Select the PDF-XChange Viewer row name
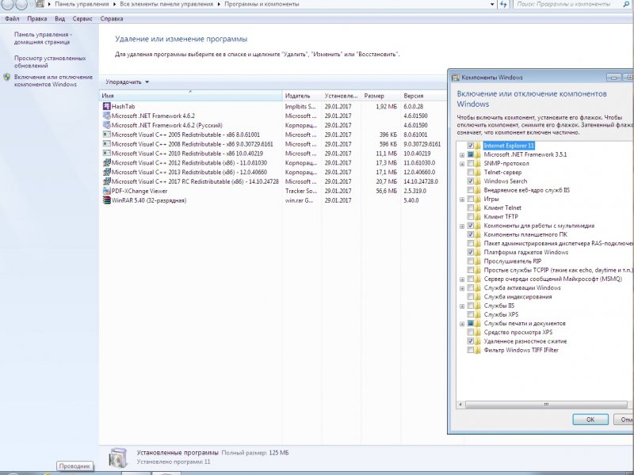634x475 pixels. pos(139,191)
